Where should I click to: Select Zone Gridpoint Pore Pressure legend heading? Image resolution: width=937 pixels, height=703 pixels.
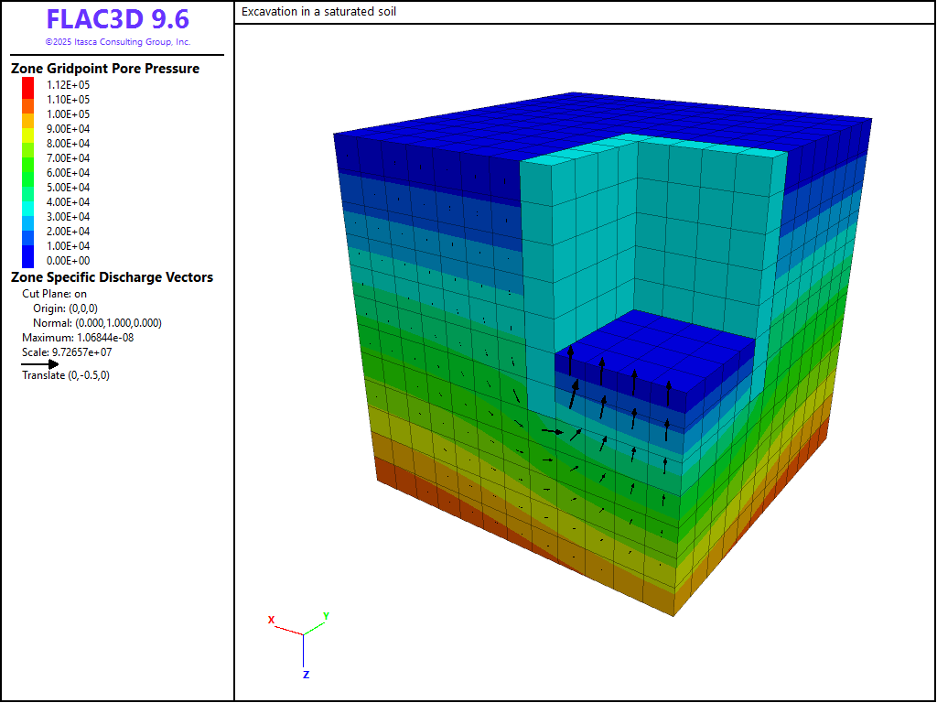[x=104, y=69]
